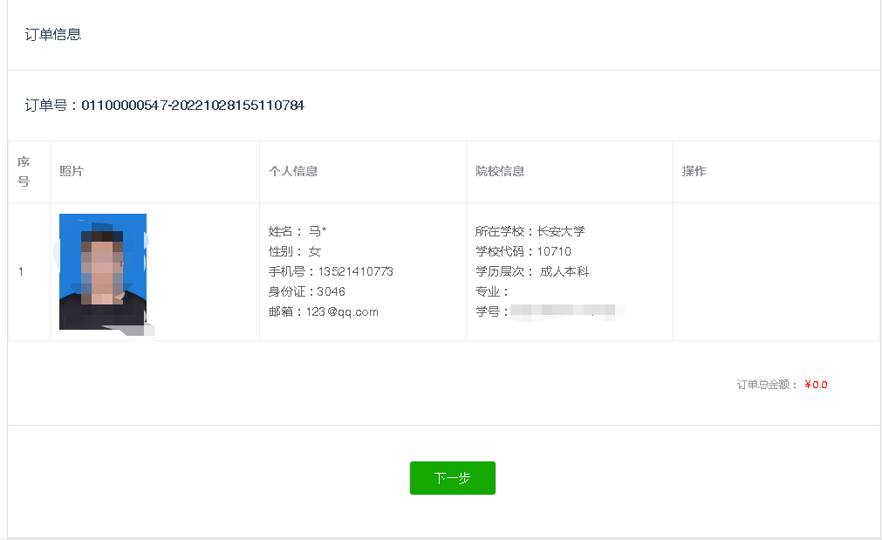This screenshot has width=882, height=540.
Task: Click the 院校信息 column header
Action: coord(500,171)
